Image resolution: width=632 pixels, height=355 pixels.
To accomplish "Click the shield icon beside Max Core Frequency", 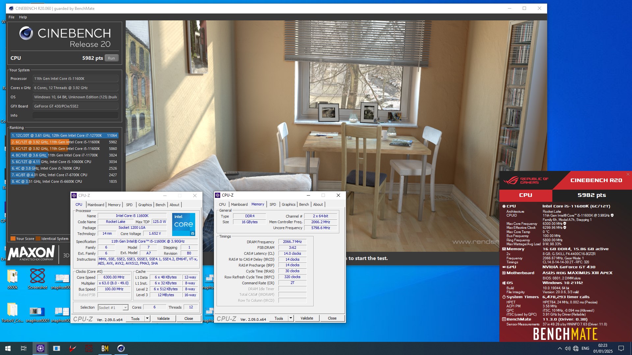I will pos(565,224).
